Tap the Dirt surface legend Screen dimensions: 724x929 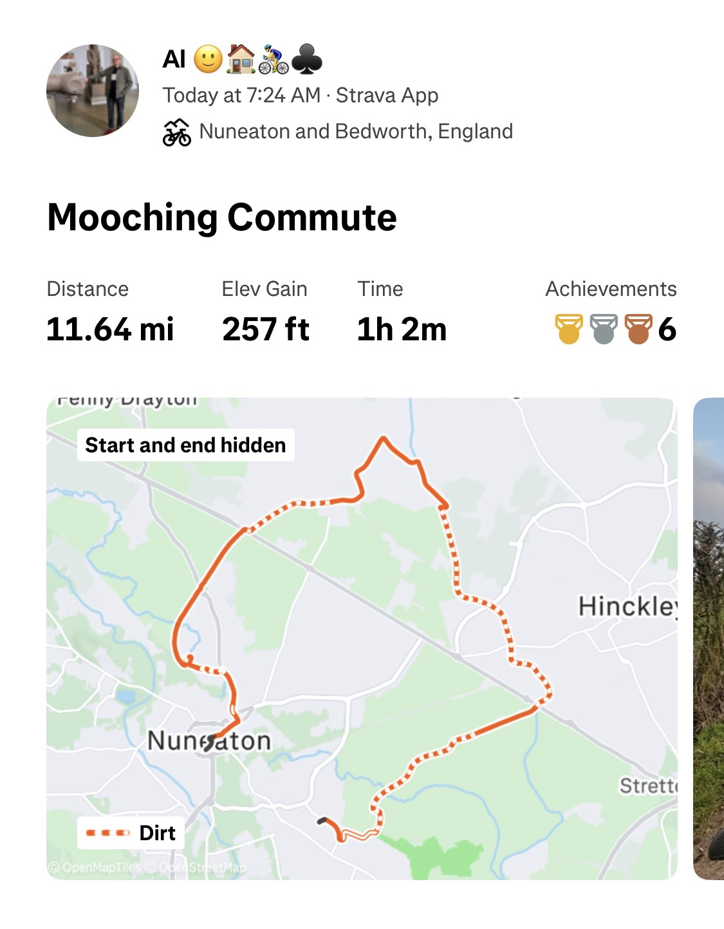tap(131, 833)
